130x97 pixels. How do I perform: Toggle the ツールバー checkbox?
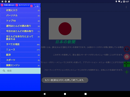click(31, 6)
